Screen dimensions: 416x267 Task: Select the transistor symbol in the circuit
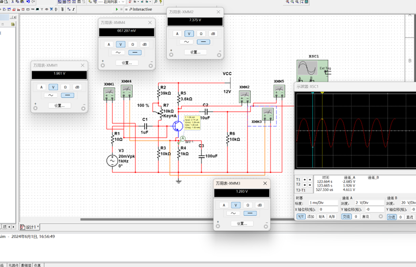[x=177, y=126]
